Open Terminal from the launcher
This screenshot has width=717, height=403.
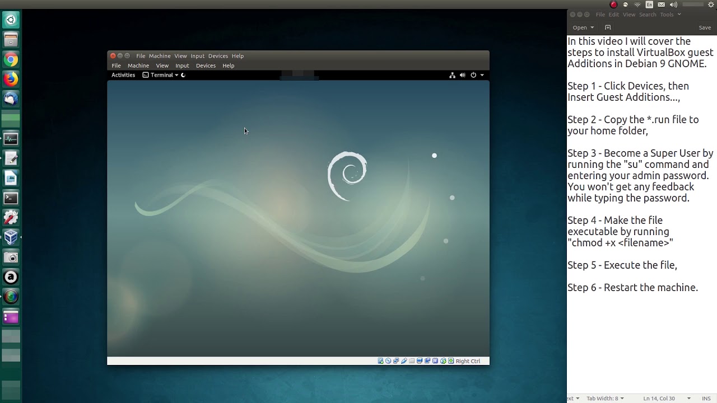pos(11,198)
